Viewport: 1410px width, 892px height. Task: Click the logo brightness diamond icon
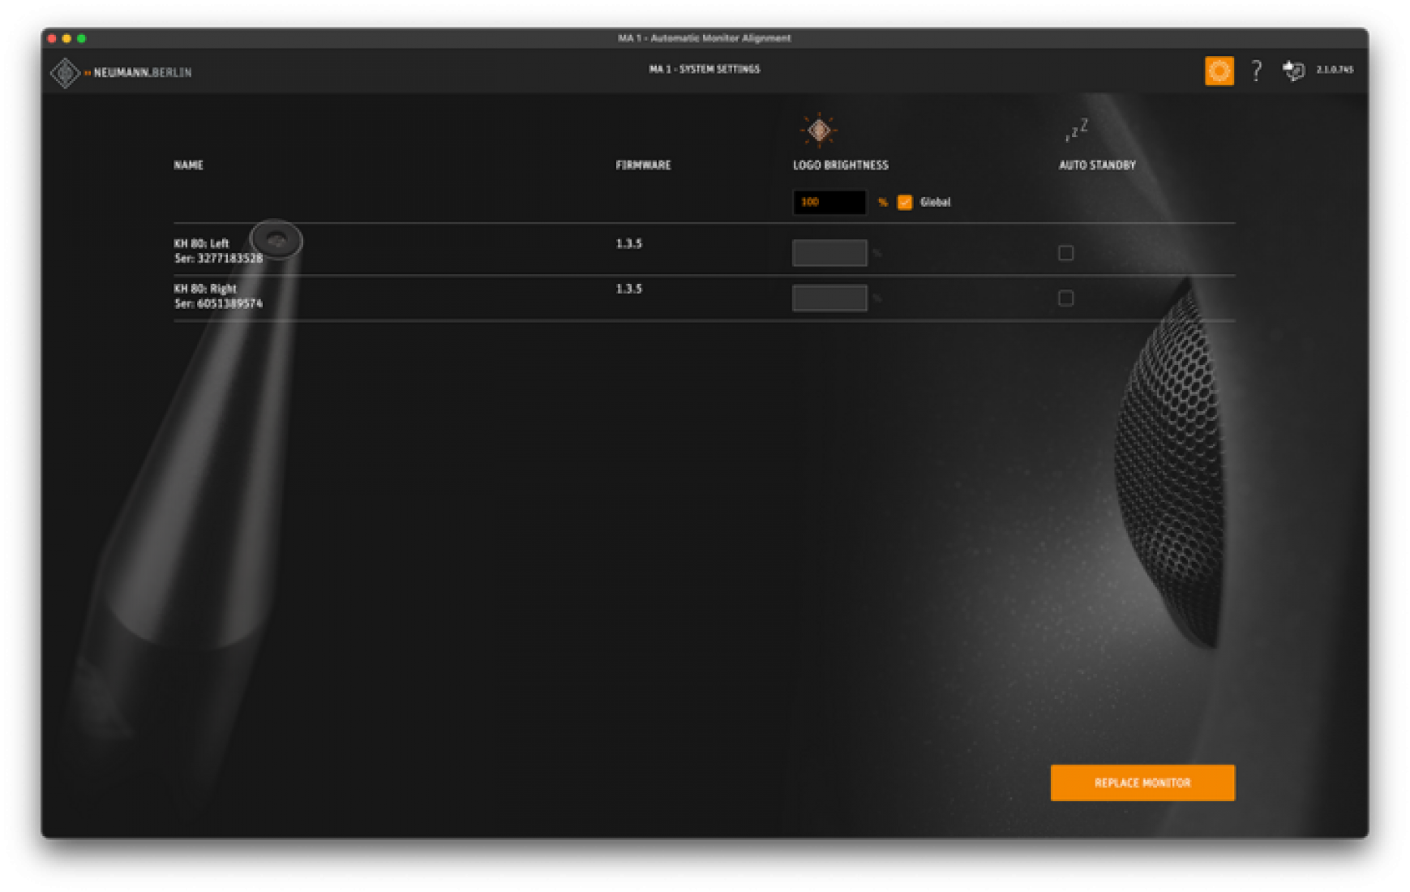point(819,130)
